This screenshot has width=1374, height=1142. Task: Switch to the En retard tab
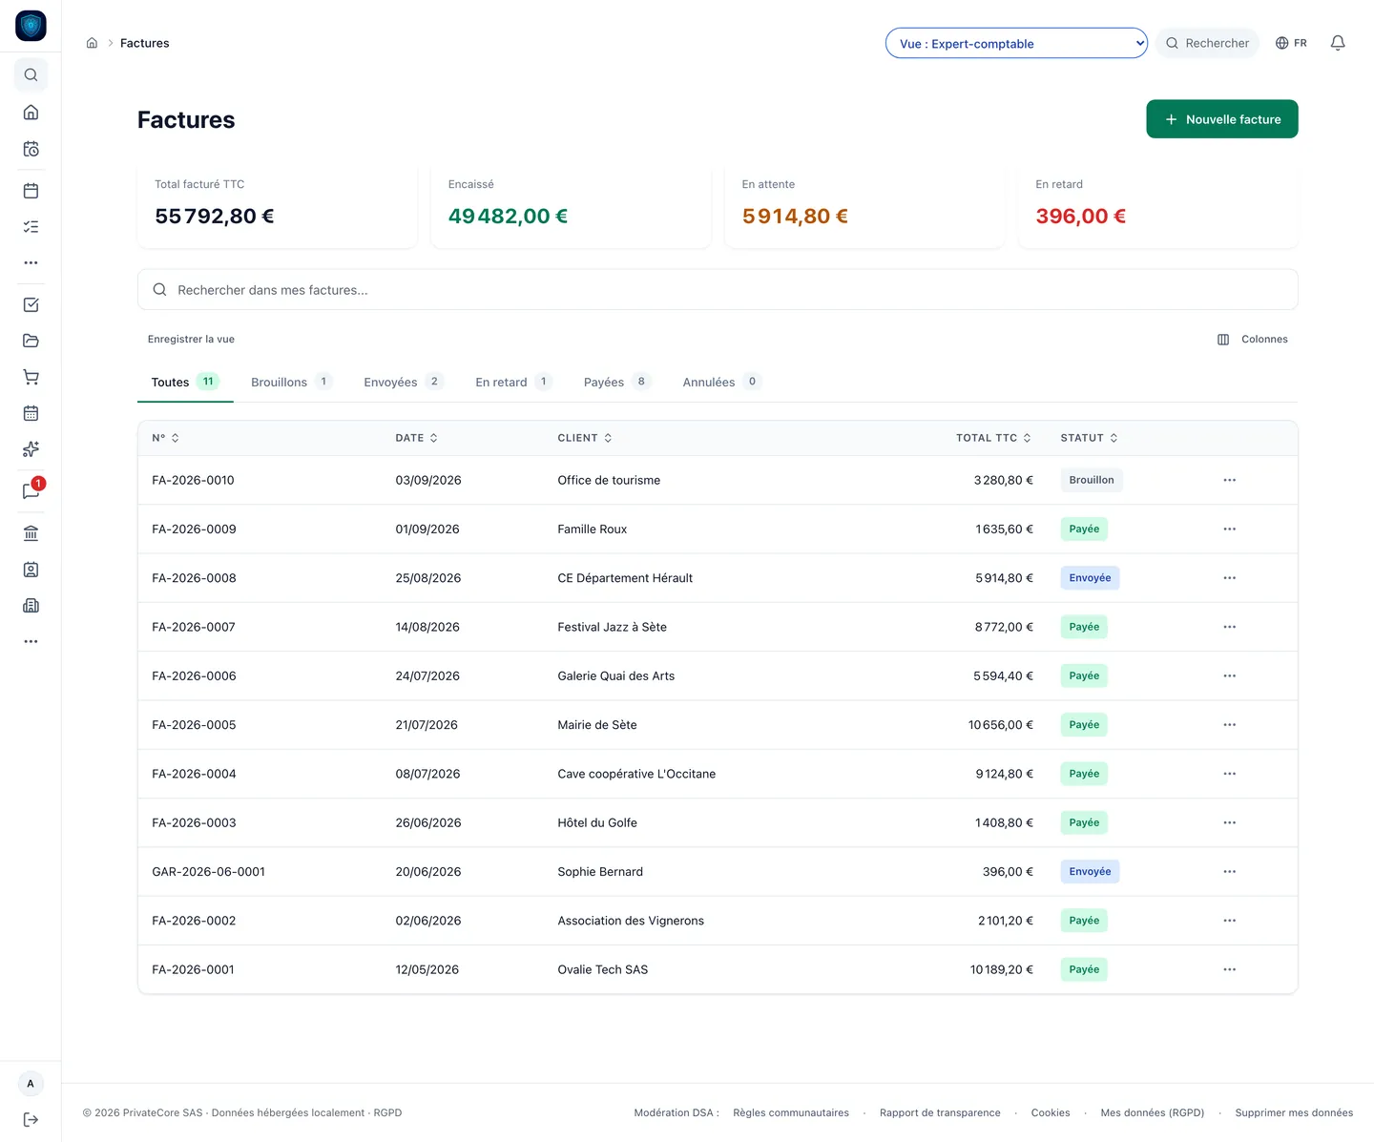tap(513, 382)
